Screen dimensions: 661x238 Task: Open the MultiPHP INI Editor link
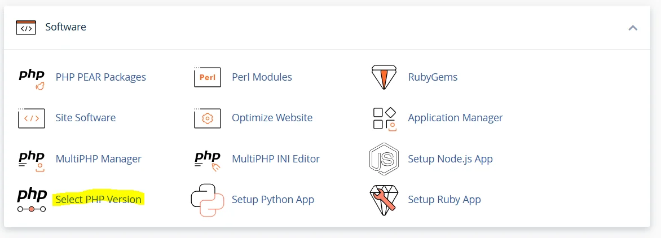pos(276,159)
